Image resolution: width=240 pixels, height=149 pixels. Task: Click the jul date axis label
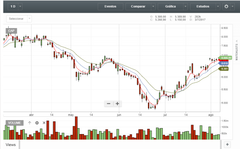[165, 115]
